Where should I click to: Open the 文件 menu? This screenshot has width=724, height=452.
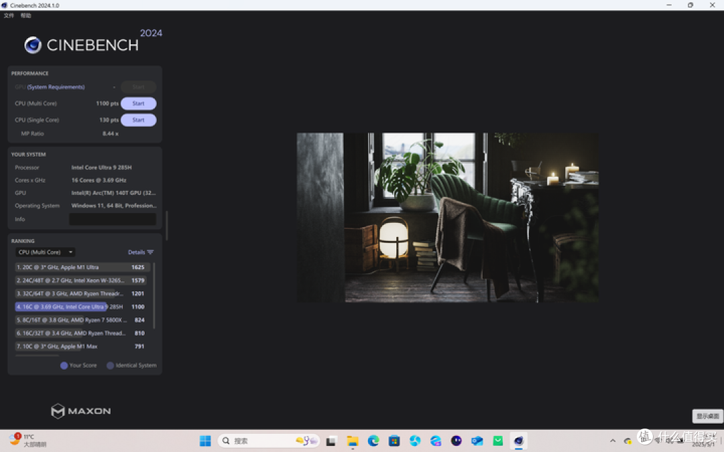(x=9, y=15)
